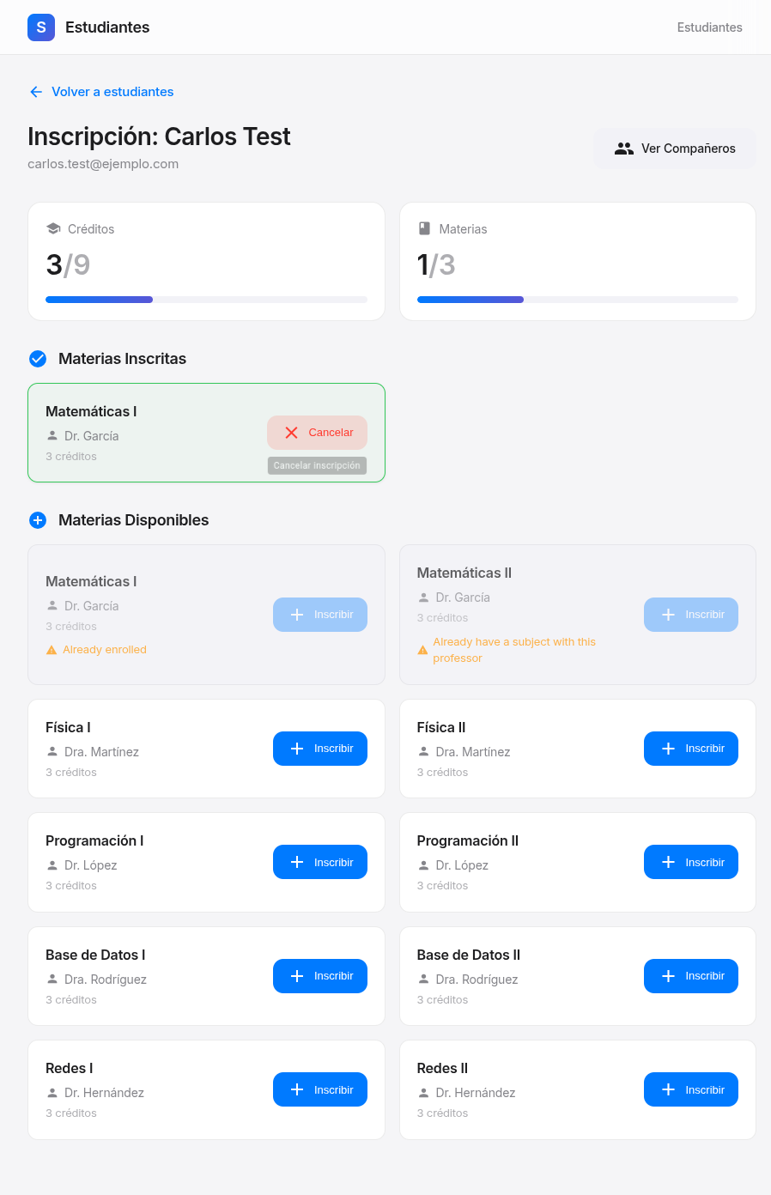
Task: Select the enrolled Matemáticas I card title
Action: (x=91, y=411)
